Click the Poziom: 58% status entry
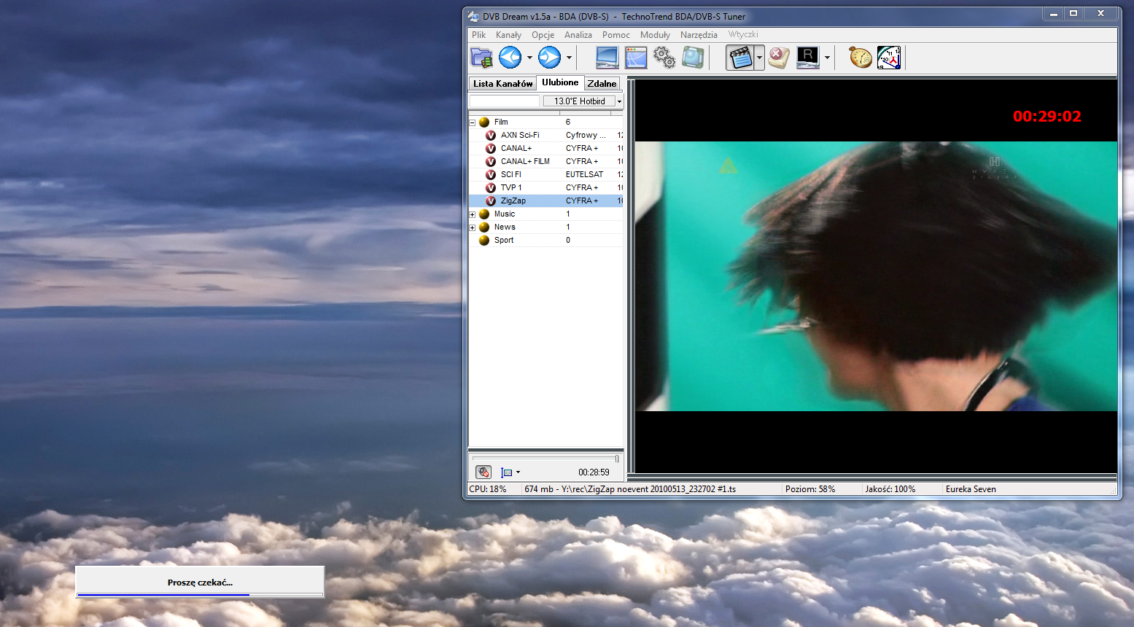Image resolution: width=1134 pixels, height=627 pixels. pyautogui.click(x=810, y=489)
